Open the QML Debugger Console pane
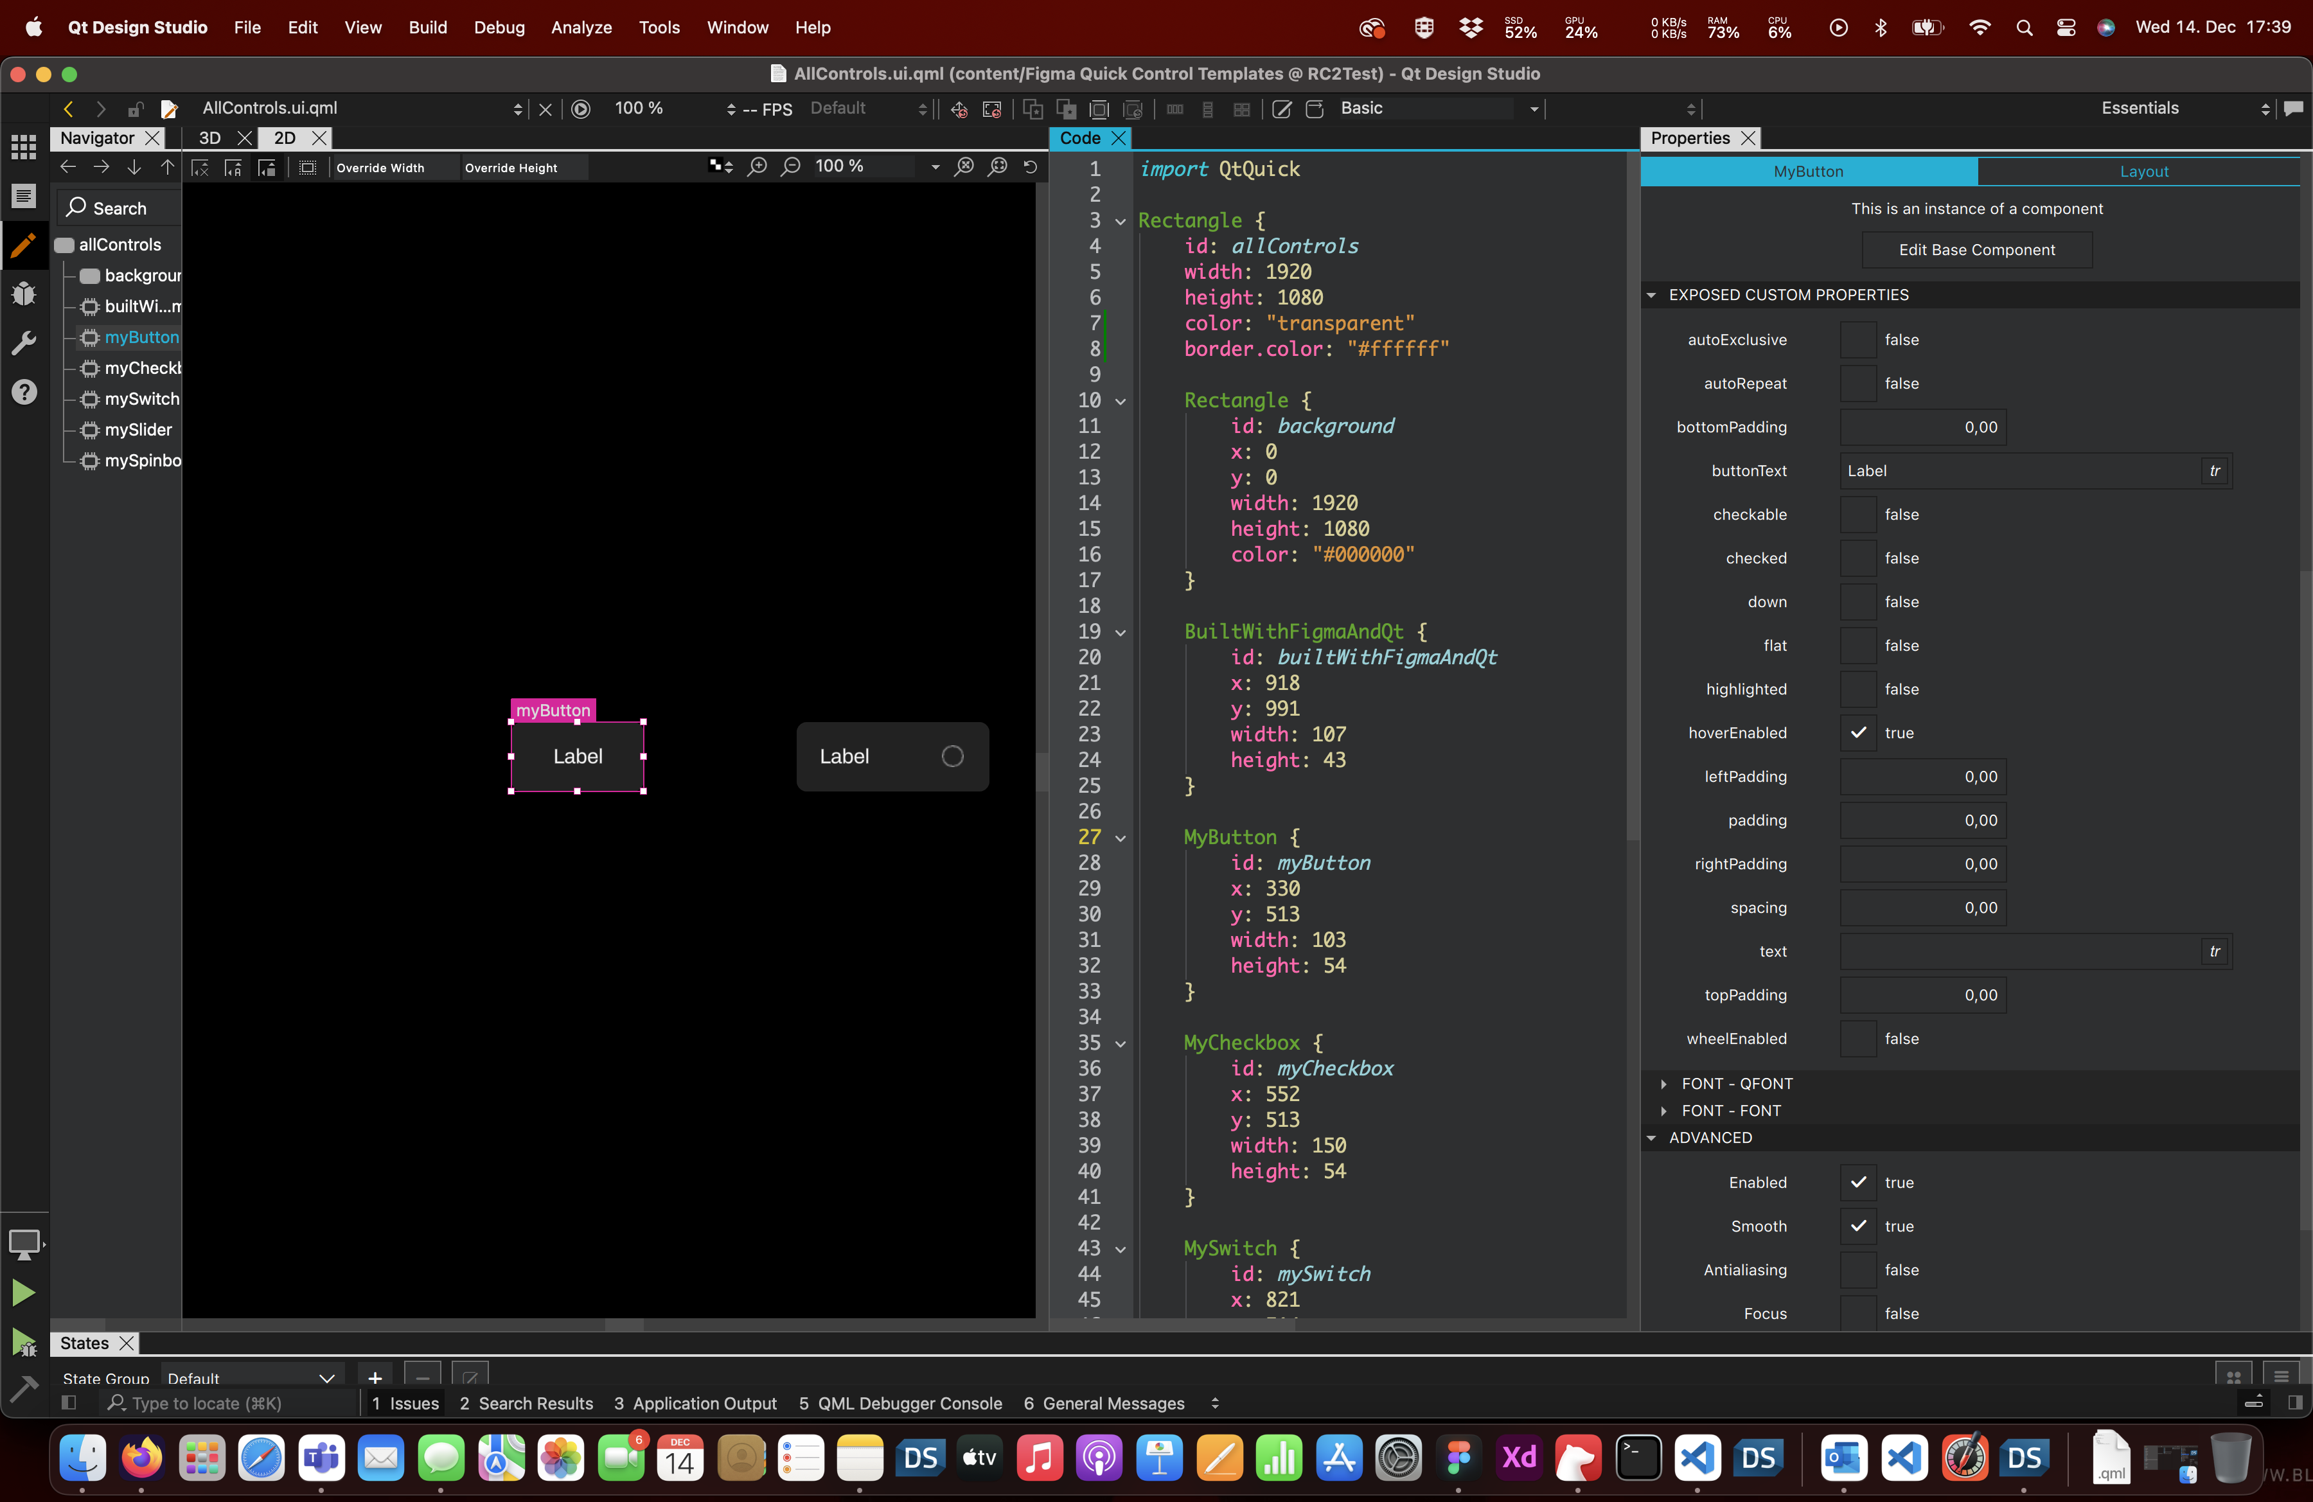This screenshot has height=1502, width=2313. pyautogui.click(x=900, y=1404)
